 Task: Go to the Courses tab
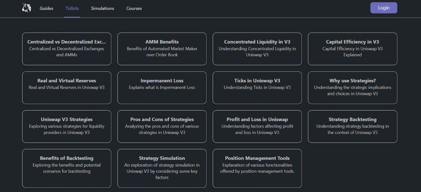134,8
